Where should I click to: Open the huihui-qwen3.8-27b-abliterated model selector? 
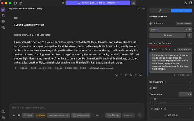(98, 3)
